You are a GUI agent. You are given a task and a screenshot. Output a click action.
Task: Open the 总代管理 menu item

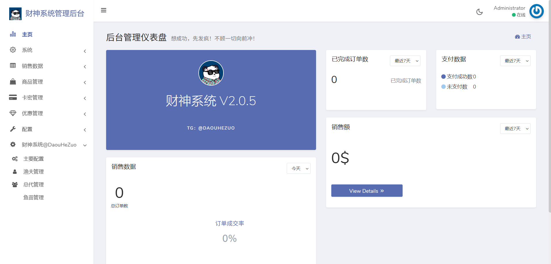(33, 185)
